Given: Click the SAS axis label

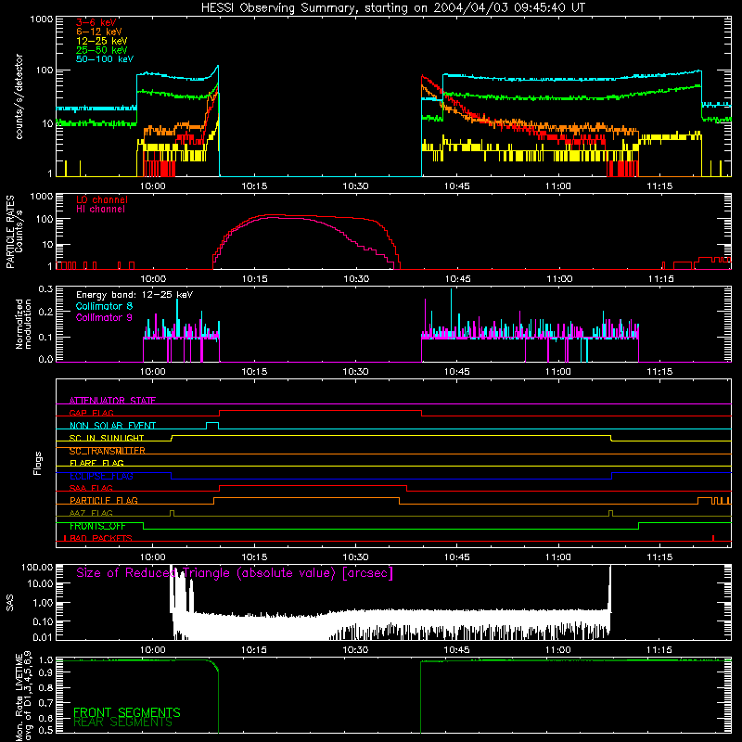Looking at the screenshot, I should tap(10, 603).
